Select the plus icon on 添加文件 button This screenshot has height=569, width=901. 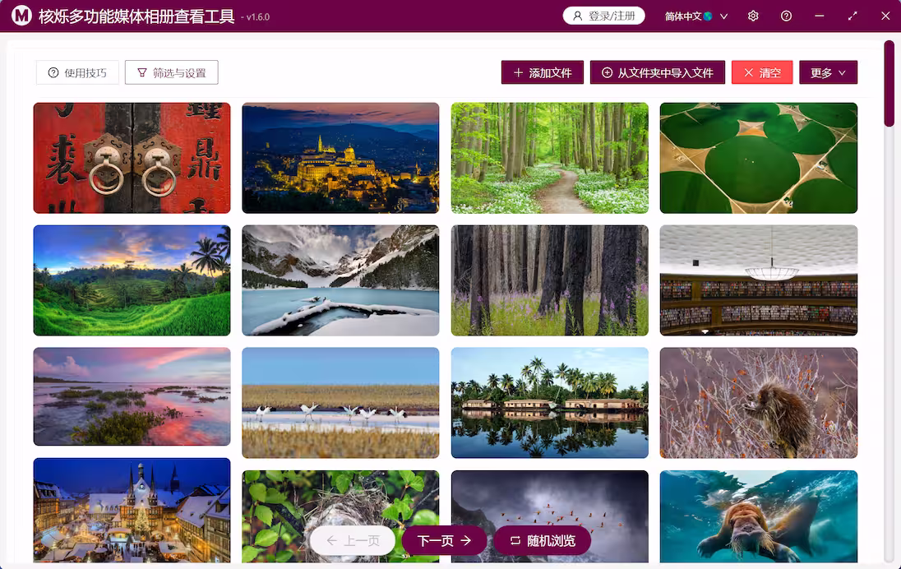click(516, 72)
